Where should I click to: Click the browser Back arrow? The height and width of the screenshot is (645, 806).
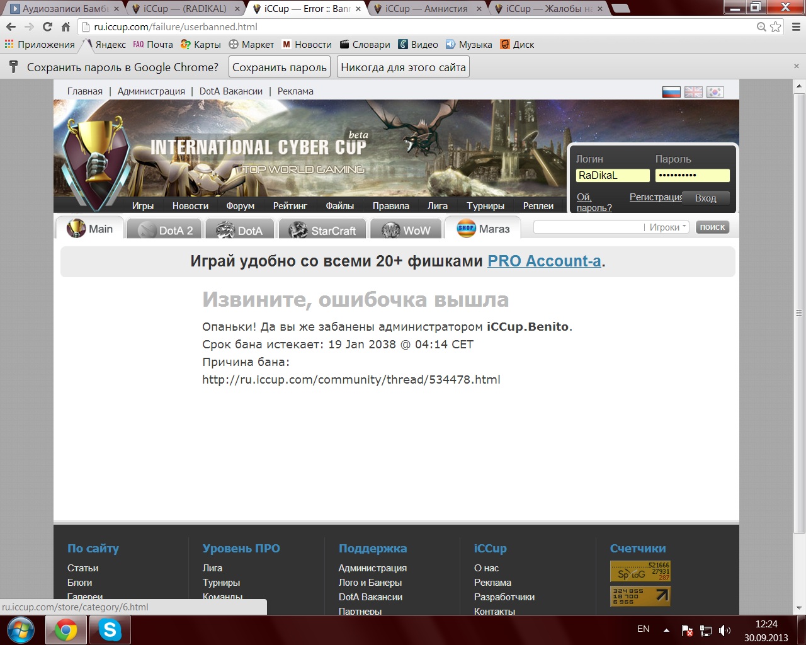[x=11, y=27]
